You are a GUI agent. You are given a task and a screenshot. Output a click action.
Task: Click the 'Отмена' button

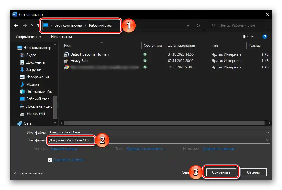[x=253, y=172]
